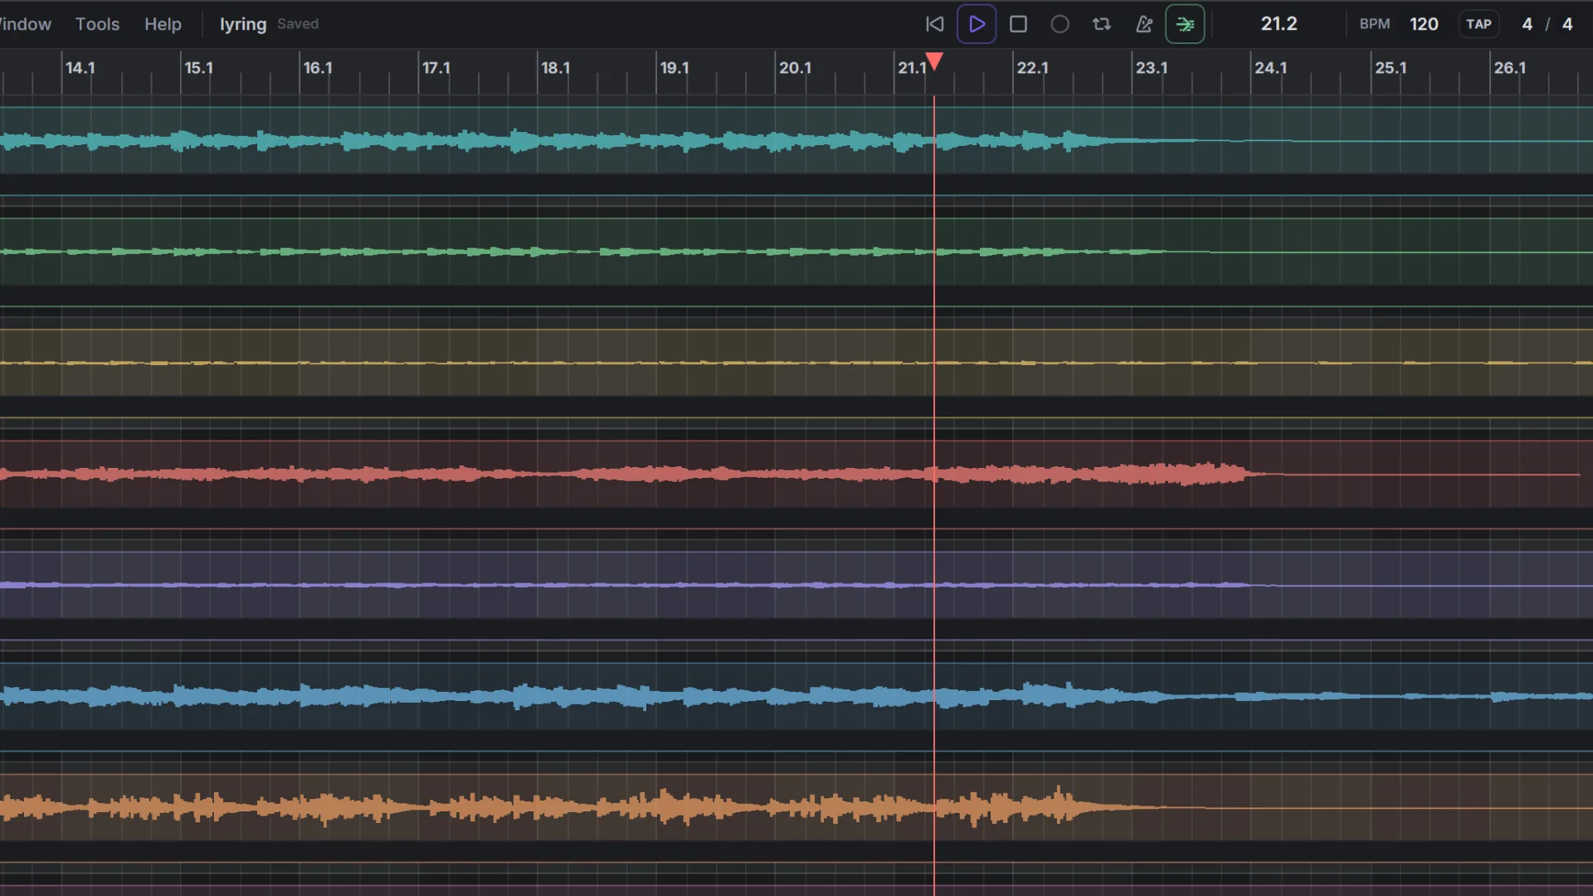Select the purple audio clip
Screen dimensions: 1593x896
[796, 585]
